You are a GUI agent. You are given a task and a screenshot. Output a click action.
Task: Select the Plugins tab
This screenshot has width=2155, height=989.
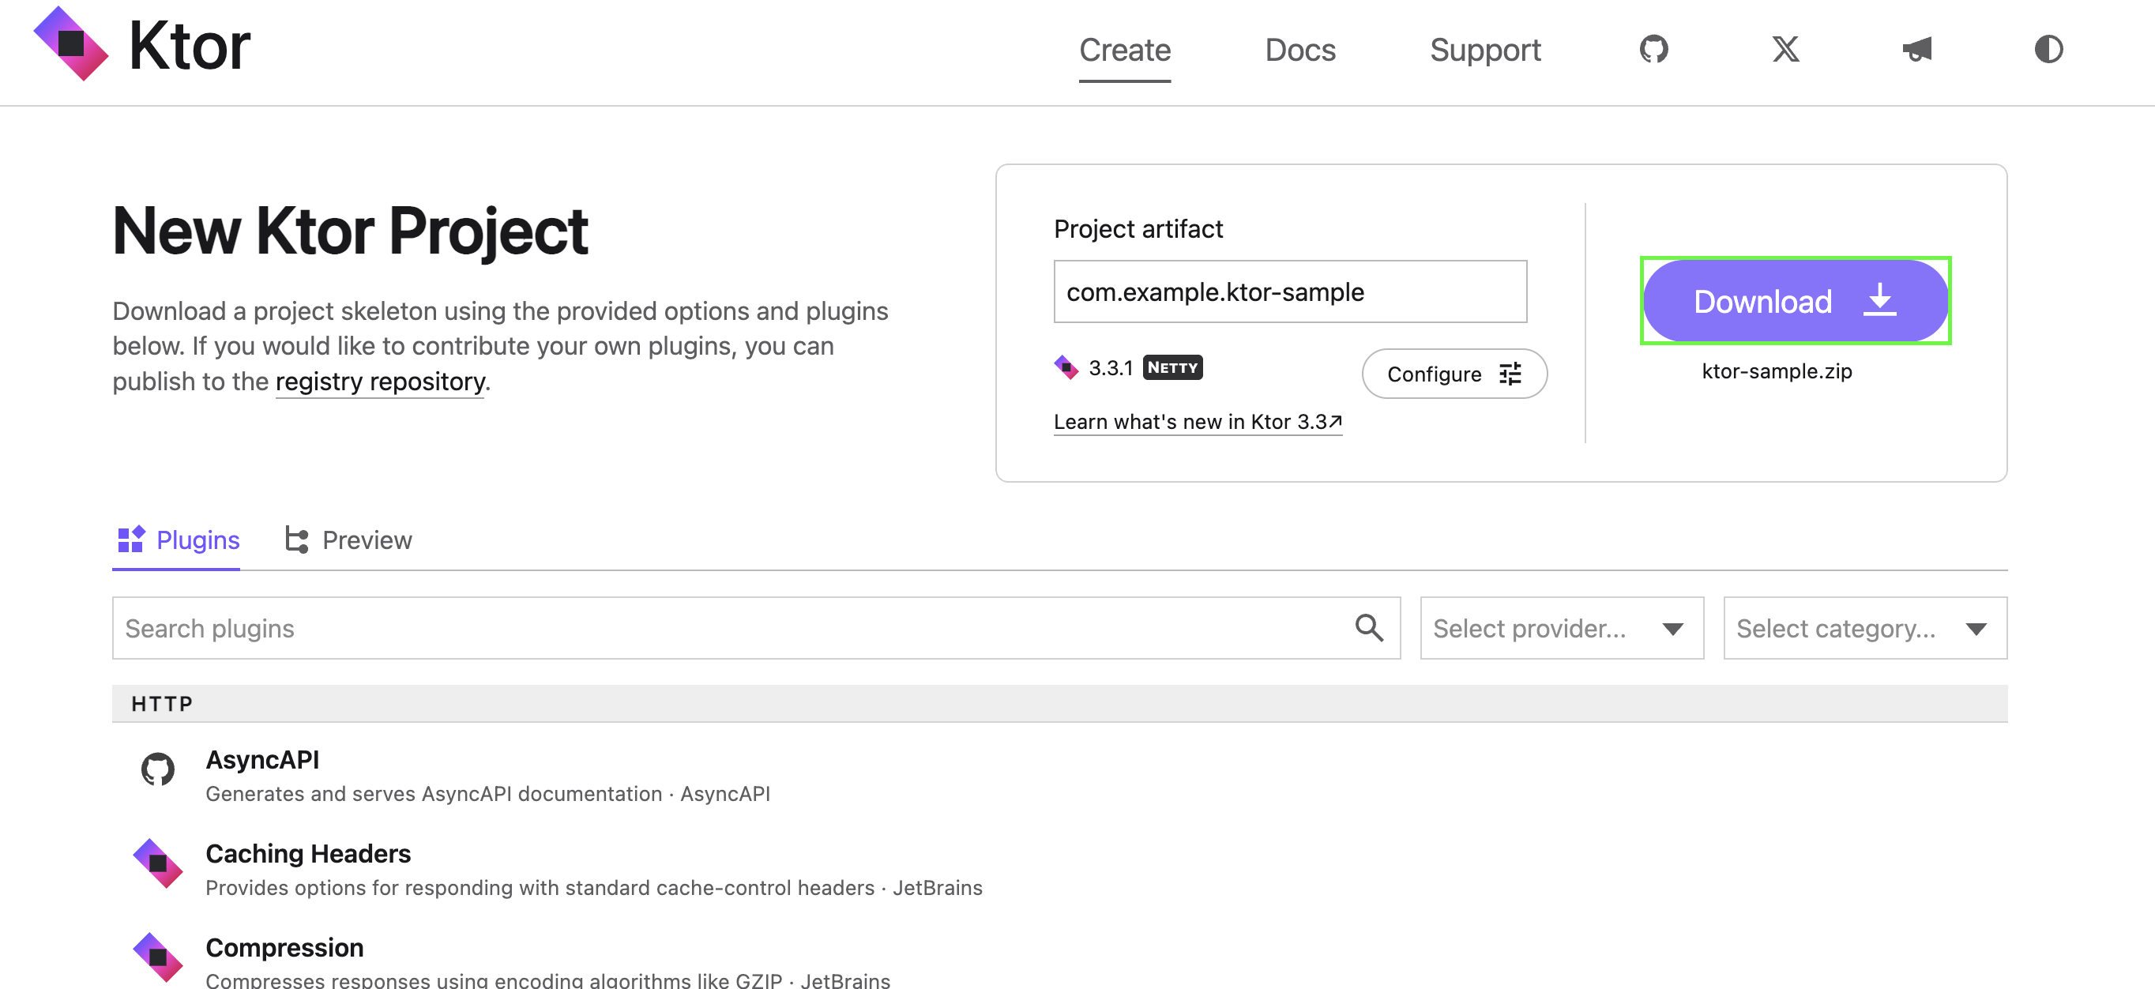(178, 540)
